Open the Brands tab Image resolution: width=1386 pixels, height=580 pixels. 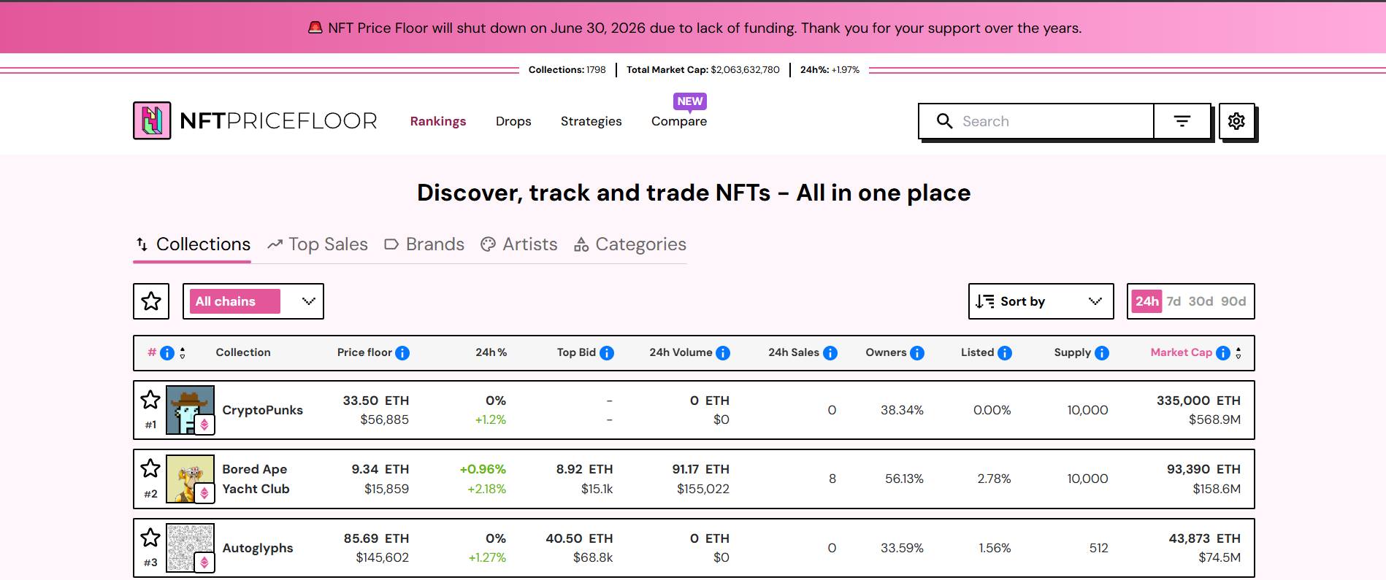pyautogui.click(x=424, y=244)
